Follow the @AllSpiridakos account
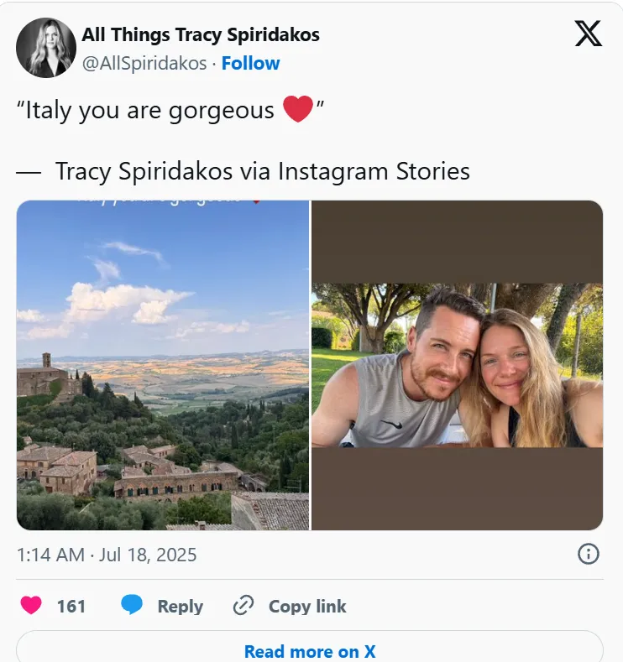623x662 pixels. [250, 63]
